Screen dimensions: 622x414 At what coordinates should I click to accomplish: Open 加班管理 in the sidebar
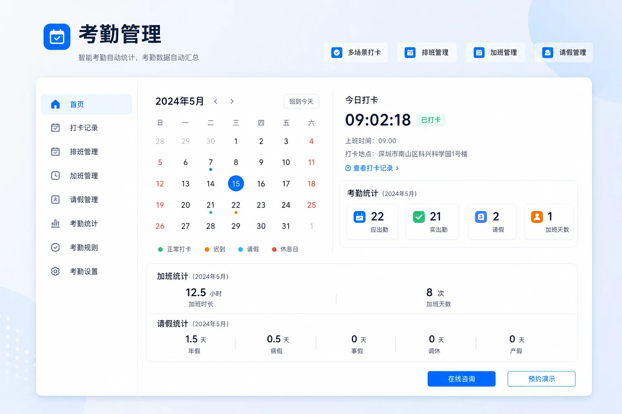[x=86, y=175]
